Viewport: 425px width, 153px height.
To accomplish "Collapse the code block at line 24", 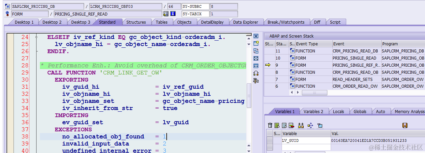I will pyautogui.click(x=36, y=37).
